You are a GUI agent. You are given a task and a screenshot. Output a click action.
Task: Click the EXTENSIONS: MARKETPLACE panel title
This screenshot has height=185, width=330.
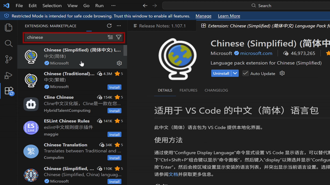50,26
